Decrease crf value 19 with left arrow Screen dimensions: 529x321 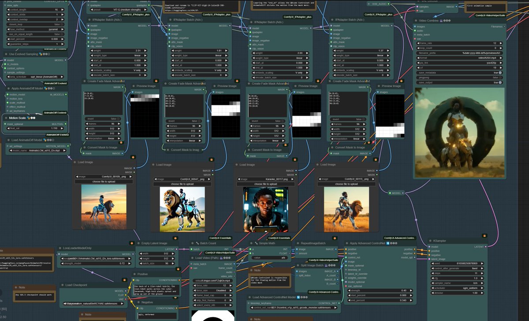(418, 68)
